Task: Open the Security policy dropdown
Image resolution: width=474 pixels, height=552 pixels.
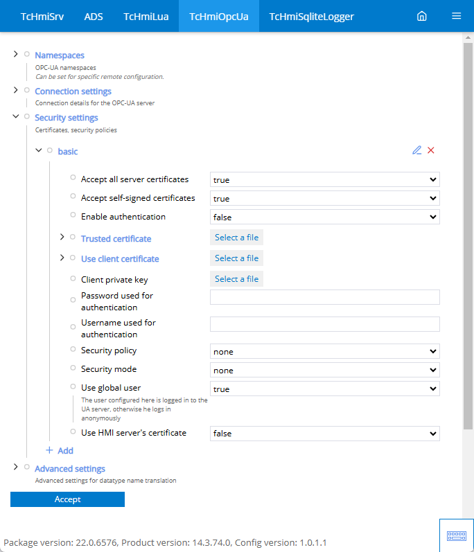Action: click(x=325, y=351)
